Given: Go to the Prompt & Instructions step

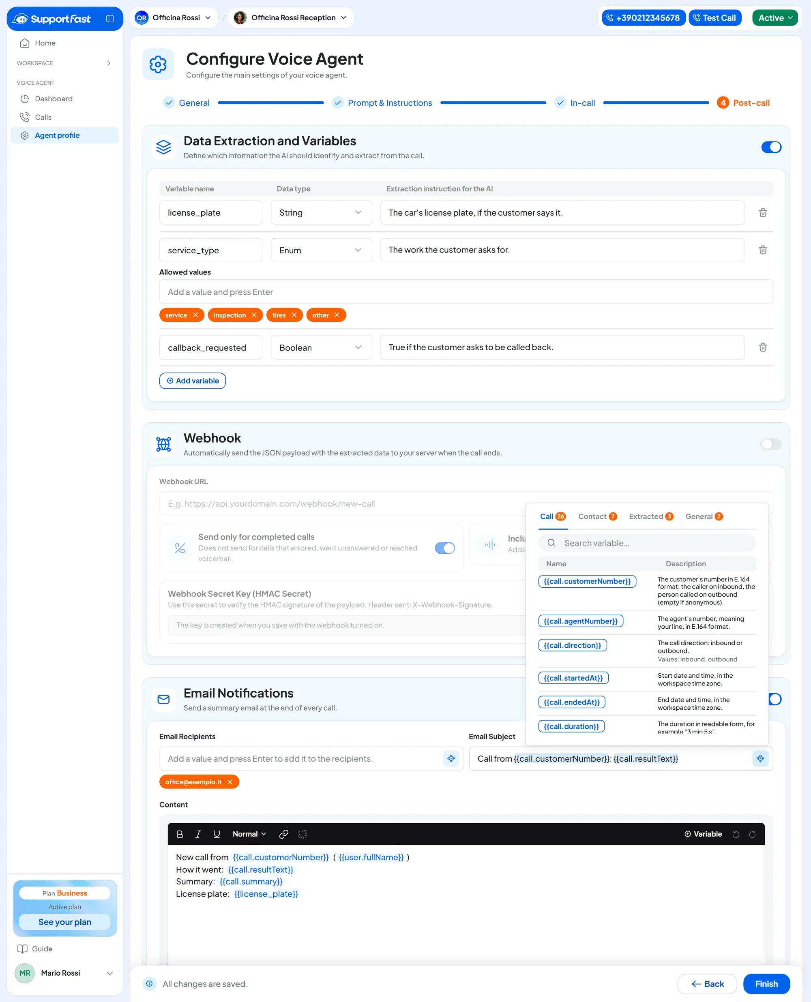Looking at the screenshot, I should 383,103.
